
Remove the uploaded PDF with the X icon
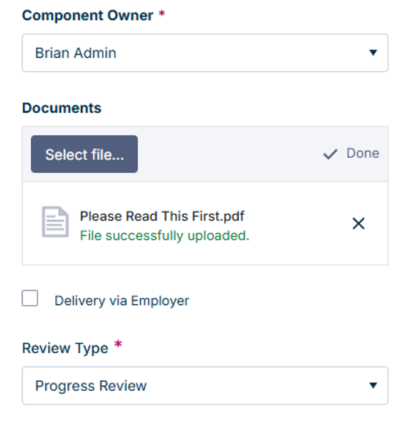point(358,224)
